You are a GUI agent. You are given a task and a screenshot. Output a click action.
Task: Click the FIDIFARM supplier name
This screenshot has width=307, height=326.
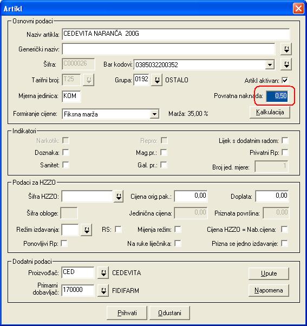coord(126,291)
